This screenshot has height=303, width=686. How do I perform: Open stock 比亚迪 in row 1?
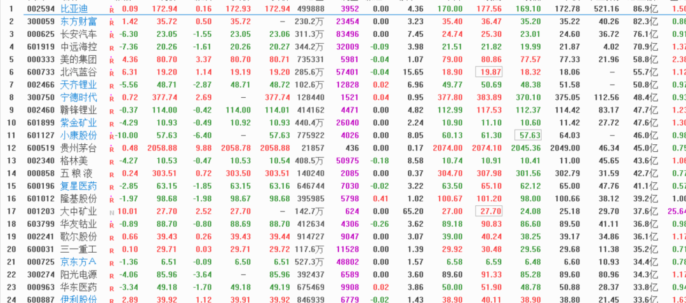click(74, 9)
